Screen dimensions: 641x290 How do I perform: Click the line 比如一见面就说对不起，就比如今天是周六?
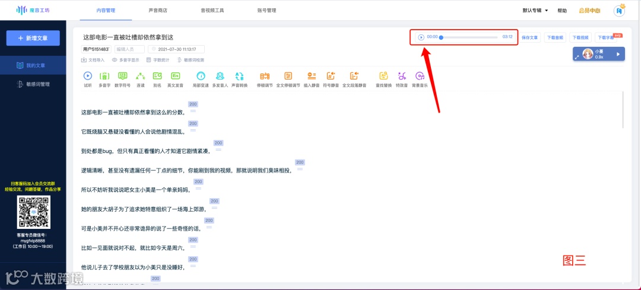pos(134,248)
